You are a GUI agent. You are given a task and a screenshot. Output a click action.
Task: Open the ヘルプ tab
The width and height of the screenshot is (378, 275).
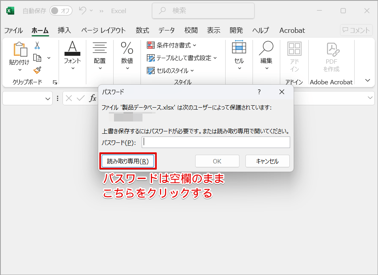tap(260, 30)
